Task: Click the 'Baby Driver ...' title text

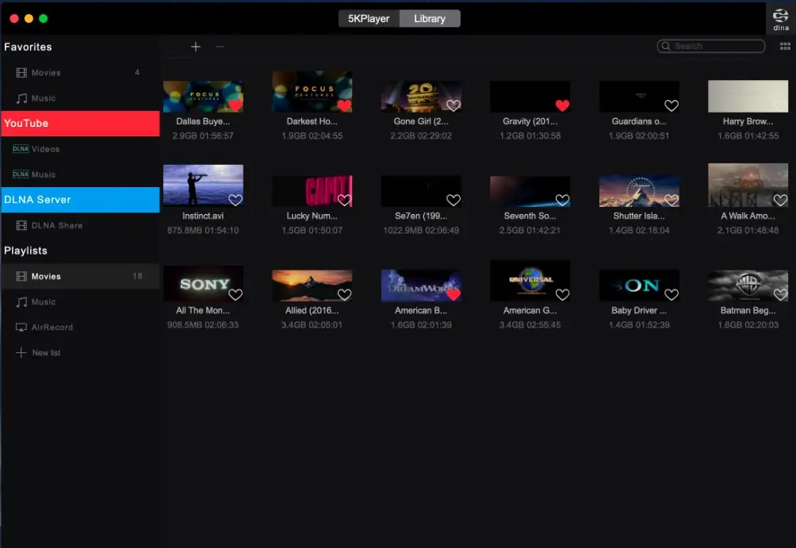Action: 639,310
